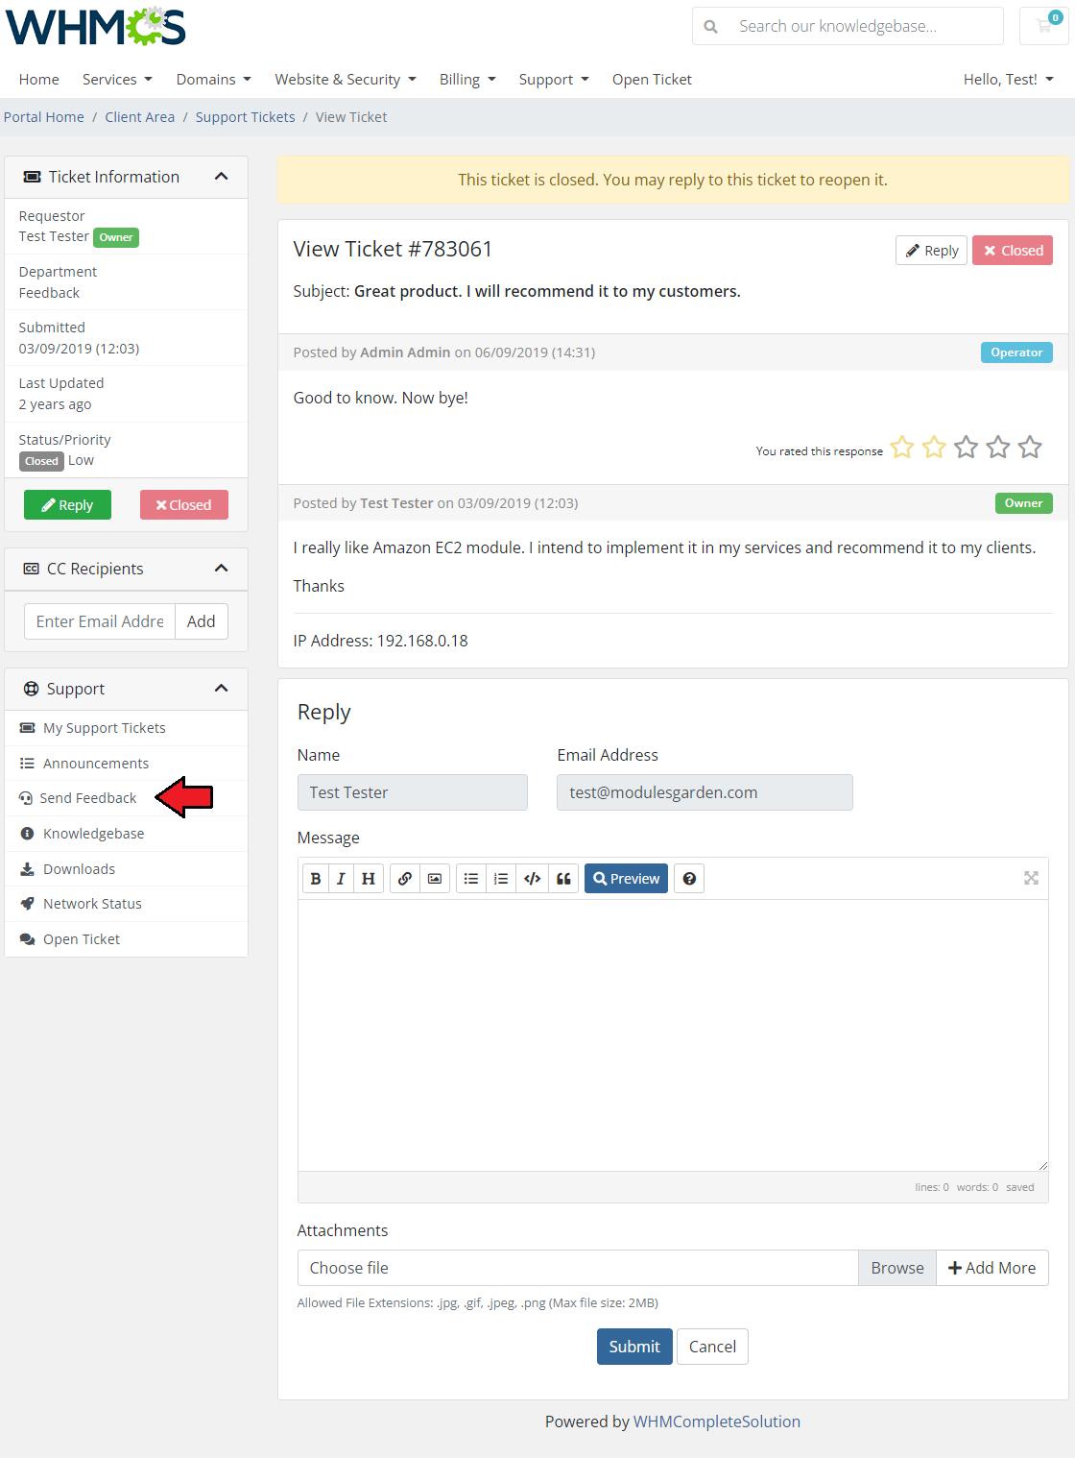The width and height of the screenshot is (1075, 1458).
Task: Insert ordered list in editor
Action: [501, 879]
